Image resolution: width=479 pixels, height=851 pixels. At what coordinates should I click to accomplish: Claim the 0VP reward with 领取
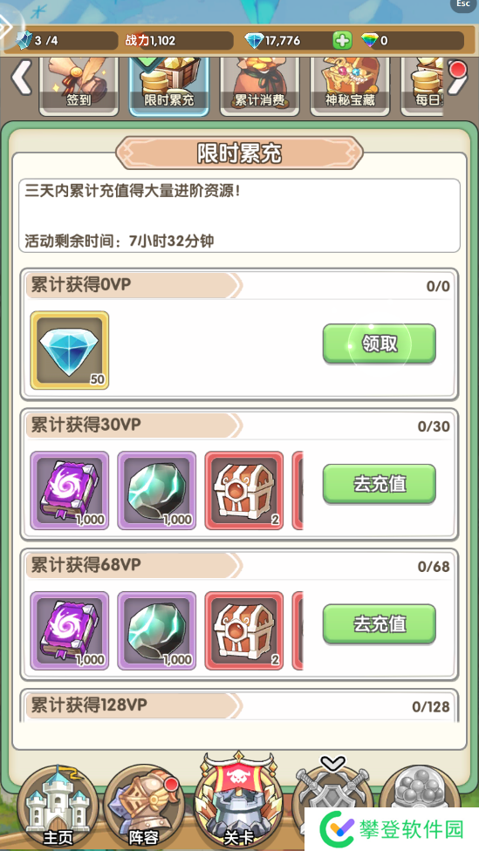point(380,344)
